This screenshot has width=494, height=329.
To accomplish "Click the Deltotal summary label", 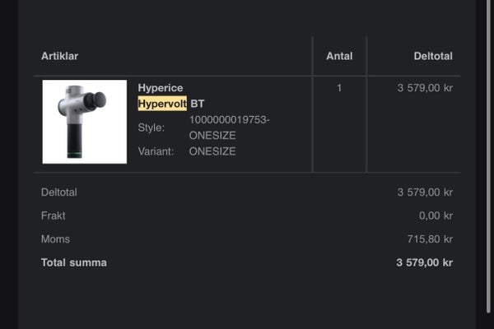I will coord(59,192).
